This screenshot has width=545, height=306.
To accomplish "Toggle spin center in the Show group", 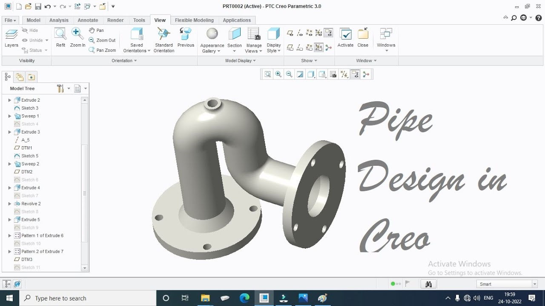I will pyautogui.click(x=328, y=48).
